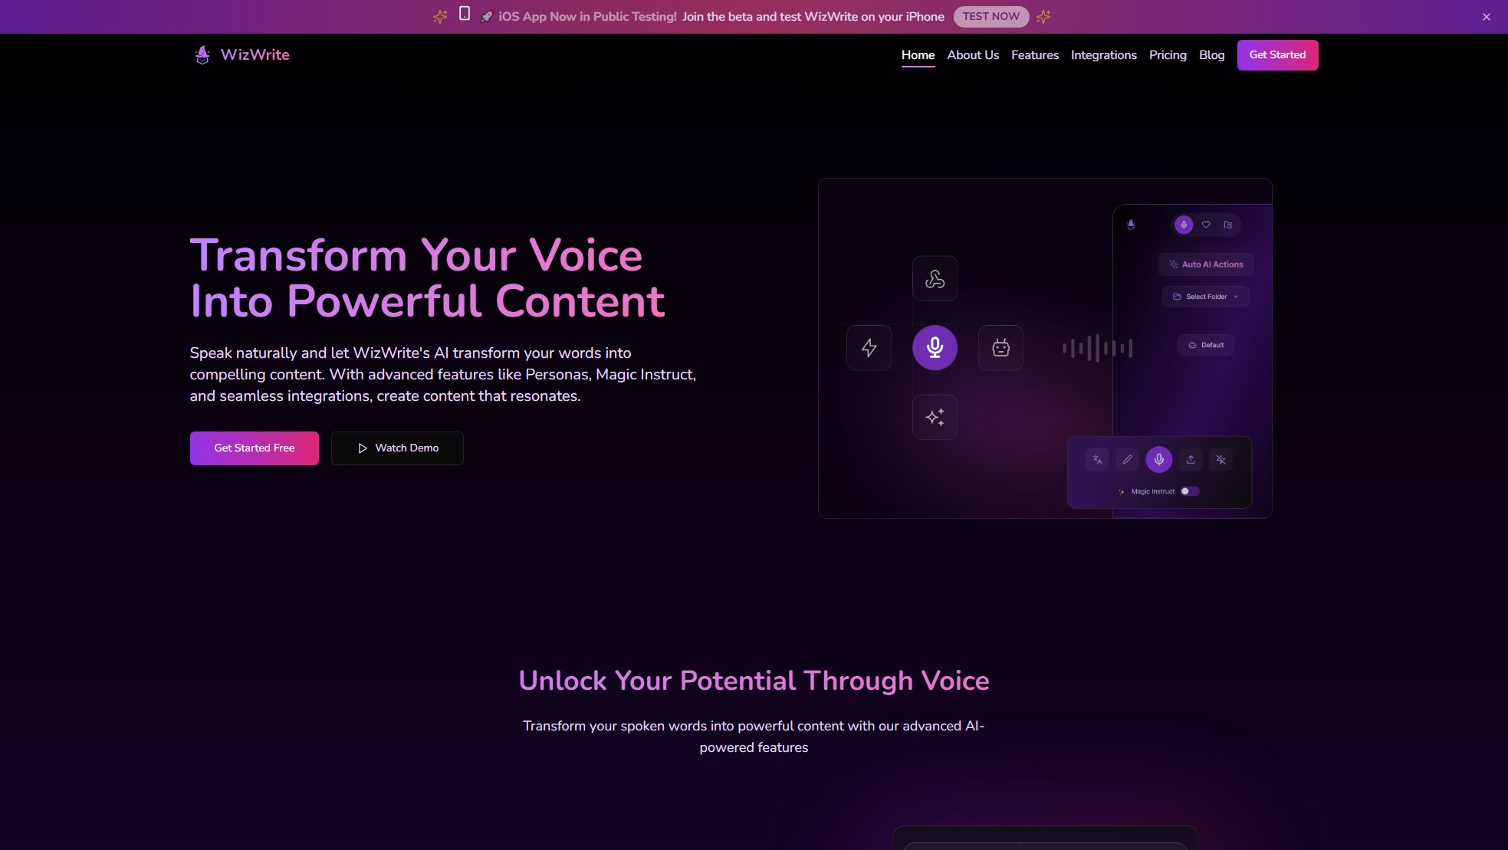Screen dimensions: 1508x850
Task: Open the Select Folder dropdown
Action: [1205, 297]
